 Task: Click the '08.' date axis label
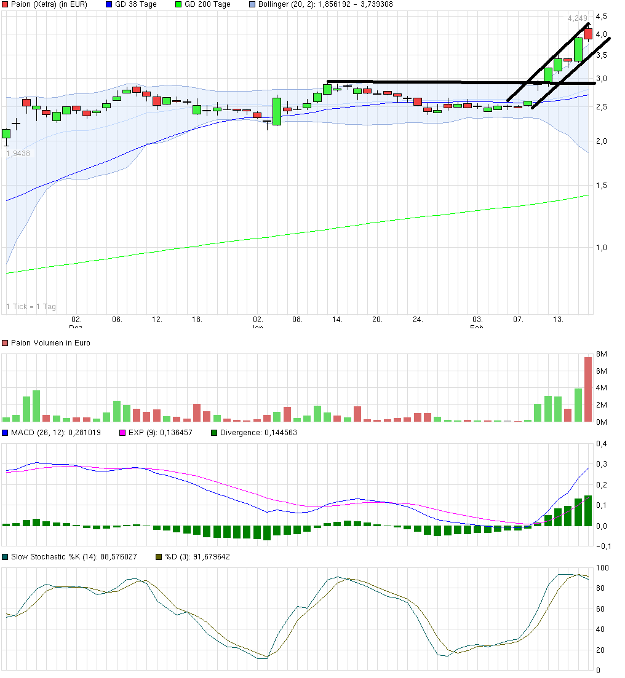297,320
